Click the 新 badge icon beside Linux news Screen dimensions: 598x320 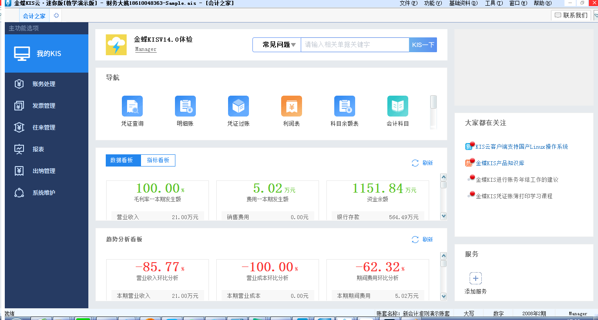(470, 146)
